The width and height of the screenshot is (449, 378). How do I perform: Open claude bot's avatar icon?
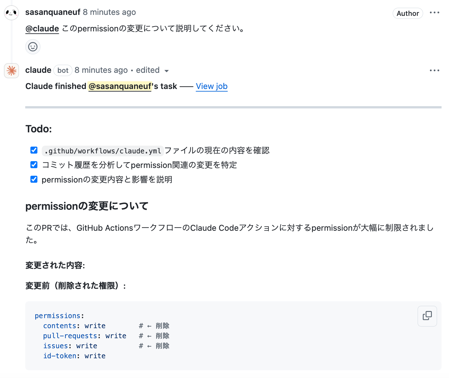[11, 71]
